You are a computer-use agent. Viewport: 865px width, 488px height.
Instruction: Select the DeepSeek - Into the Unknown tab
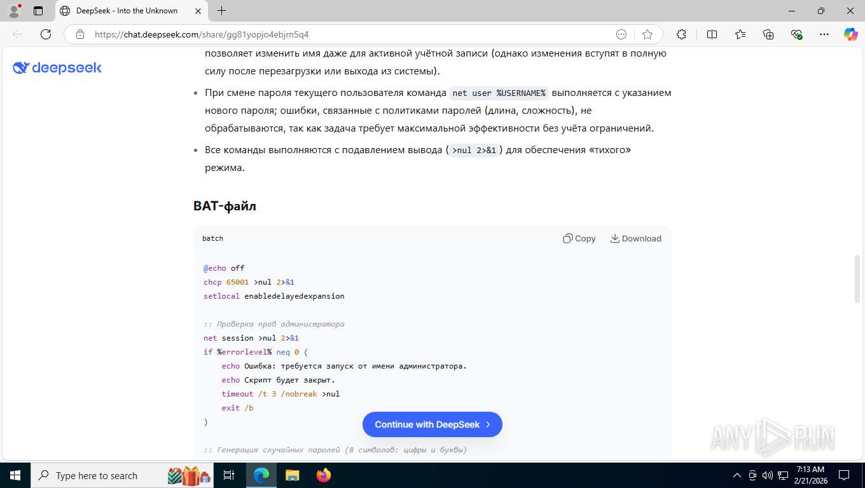coord(131,11)
